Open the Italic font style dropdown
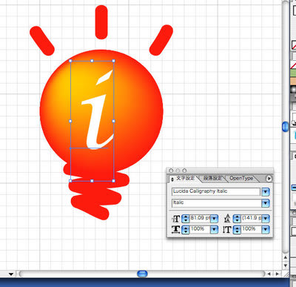 (x=266, y=203)
